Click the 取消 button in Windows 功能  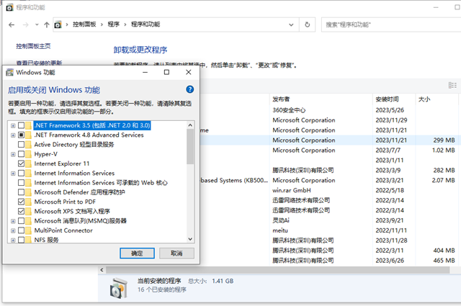click(x=176, y=253)
